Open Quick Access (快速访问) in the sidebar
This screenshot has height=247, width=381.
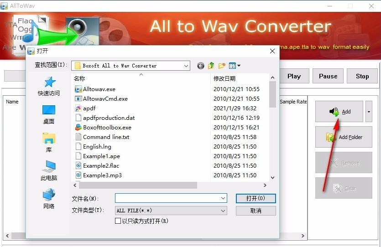pyautogui.click(x=49, y=87)
